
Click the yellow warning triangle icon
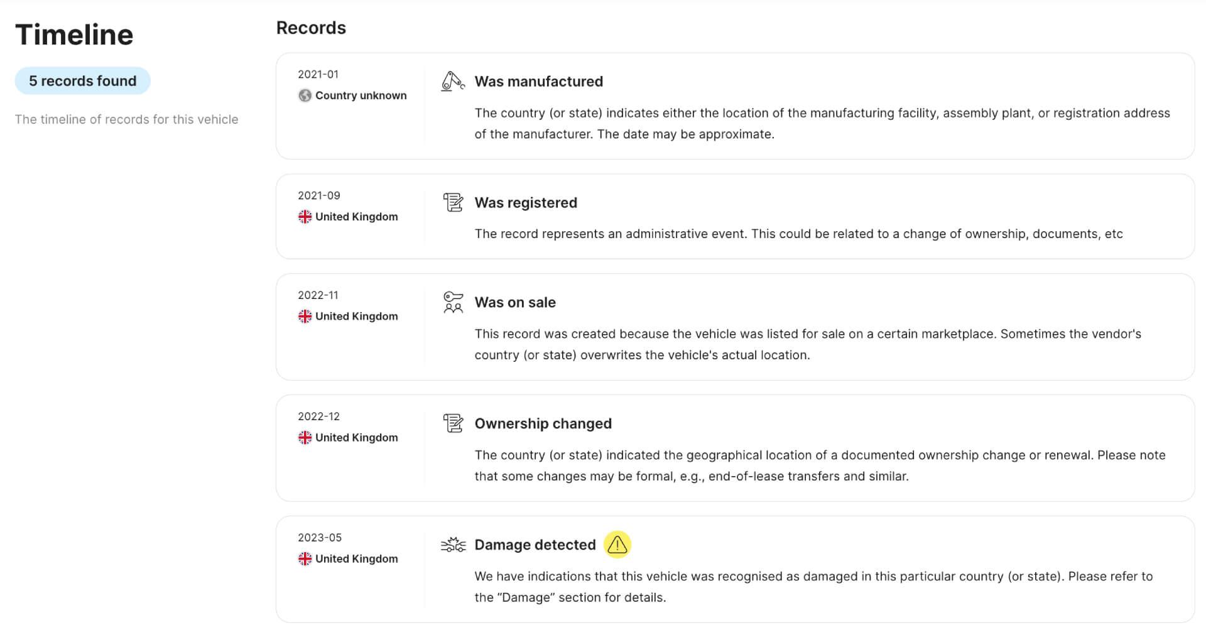618,544
